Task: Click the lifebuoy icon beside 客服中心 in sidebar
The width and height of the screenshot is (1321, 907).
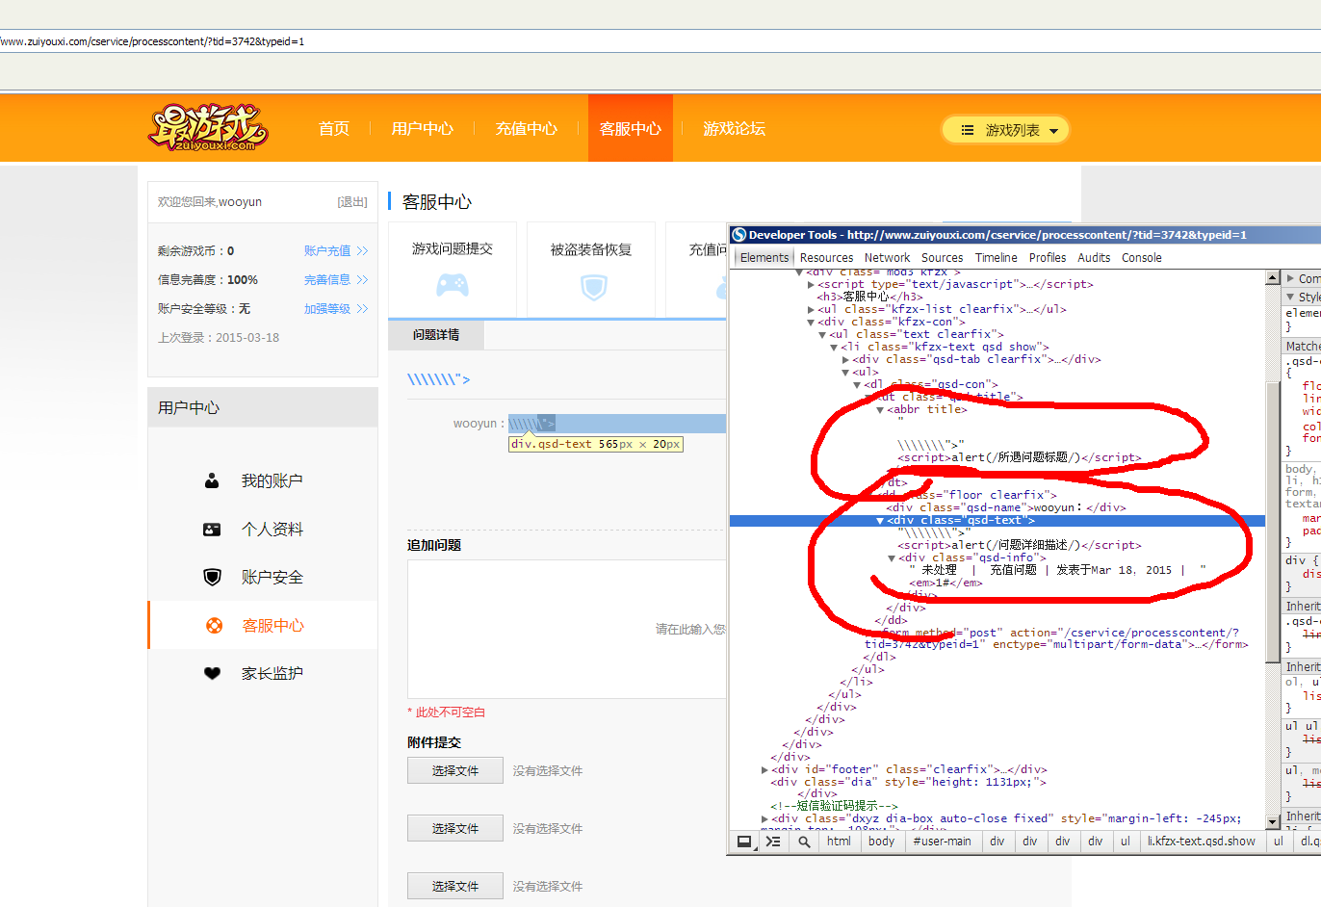Action: pos(214,626)
